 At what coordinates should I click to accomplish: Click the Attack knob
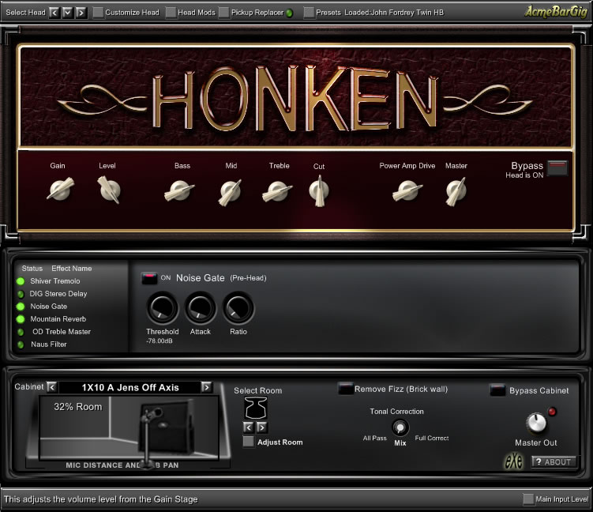pyautogui.click(x=201, y=308)
